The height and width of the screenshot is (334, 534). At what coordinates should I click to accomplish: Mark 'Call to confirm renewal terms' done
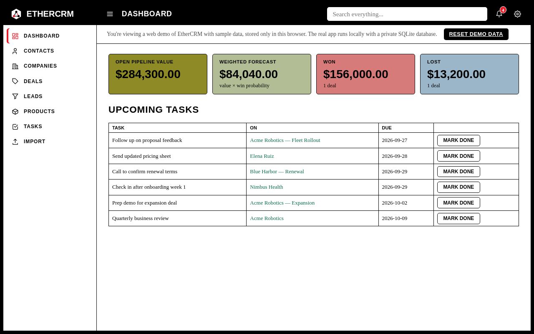[458, 172]
